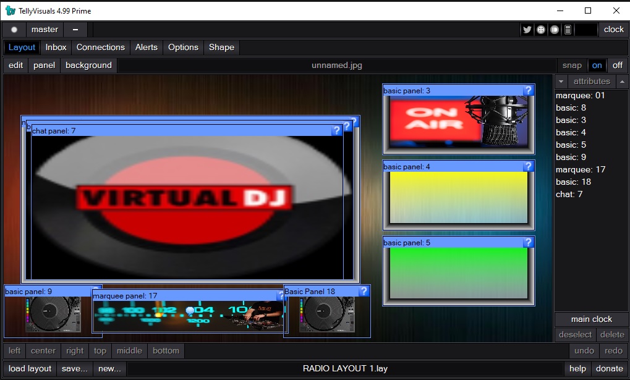630x380 pixels.
Task: Select basic: 4 in the attributes list
Action: coord(571,133)
